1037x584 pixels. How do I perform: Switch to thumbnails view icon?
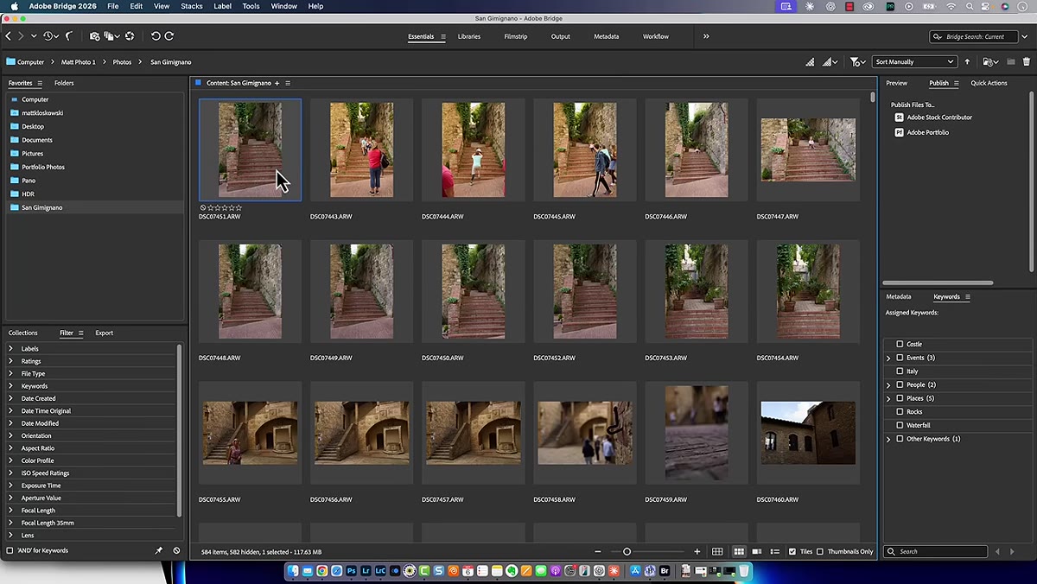739,551
